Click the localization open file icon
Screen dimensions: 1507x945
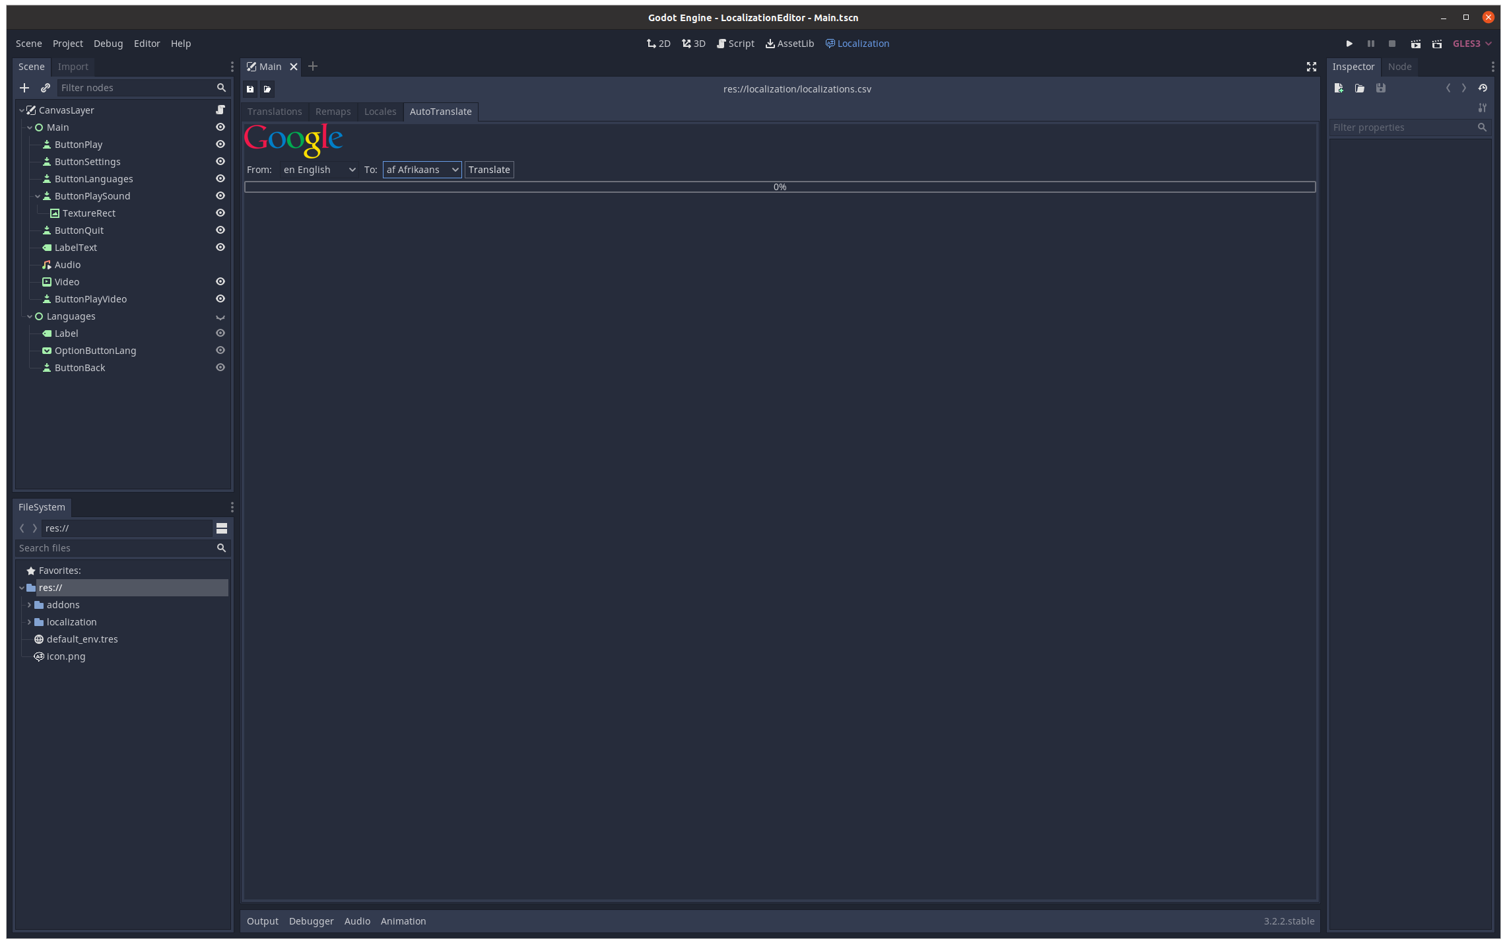coord(267,89)
